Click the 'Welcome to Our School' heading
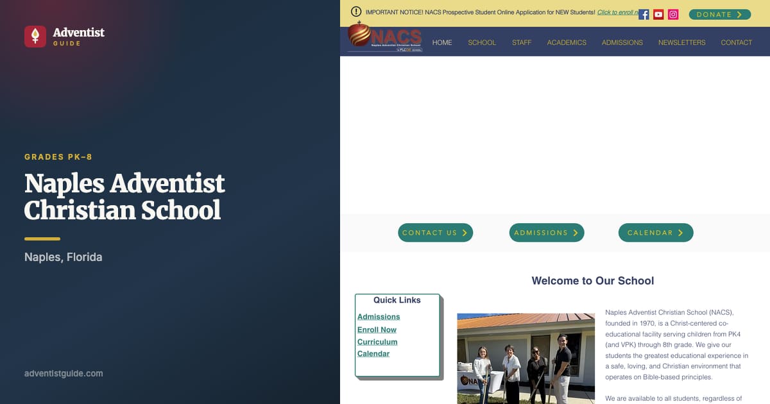The height and width of the screenshot is (404, 770). tap(593, 281)
